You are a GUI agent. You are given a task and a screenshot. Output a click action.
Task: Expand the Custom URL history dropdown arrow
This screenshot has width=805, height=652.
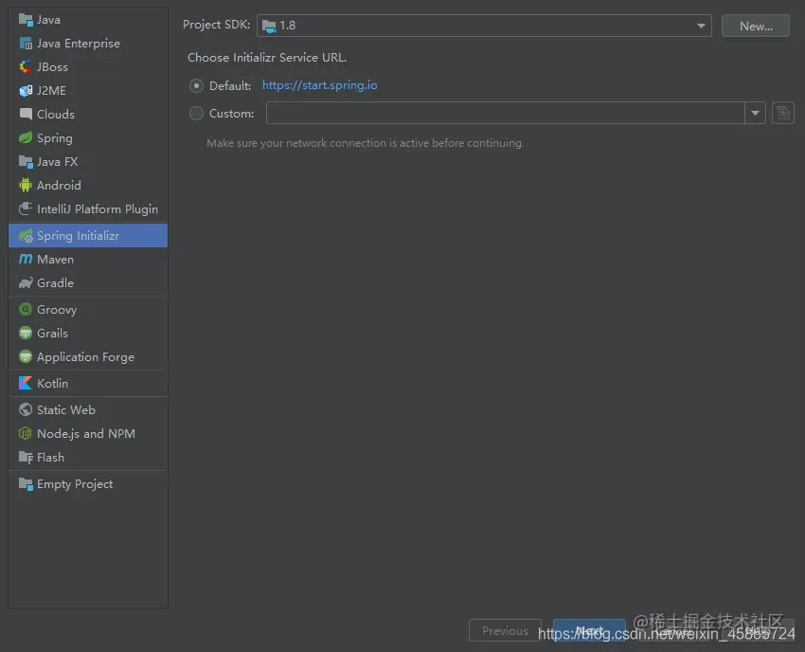point(755,113)
